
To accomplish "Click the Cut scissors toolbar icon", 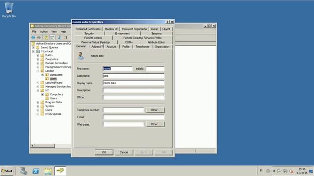I will [59, 38].
